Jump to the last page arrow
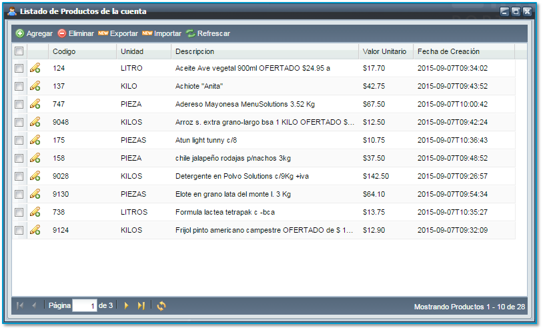Viewport: 543px width, 330px height. pos(141,305)
